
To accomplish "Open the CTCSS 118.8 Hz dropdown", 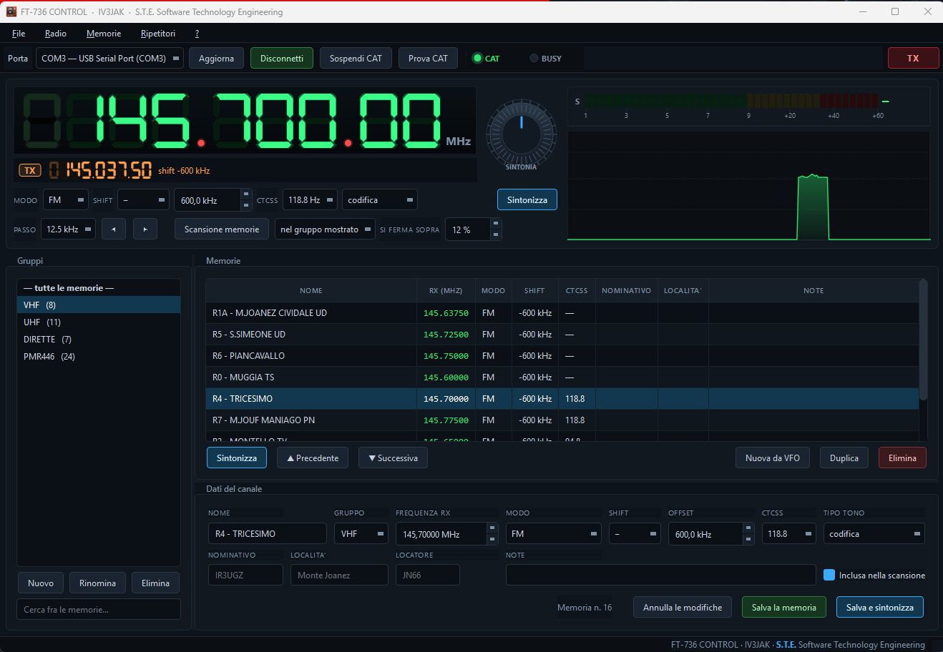I will 310,200.
